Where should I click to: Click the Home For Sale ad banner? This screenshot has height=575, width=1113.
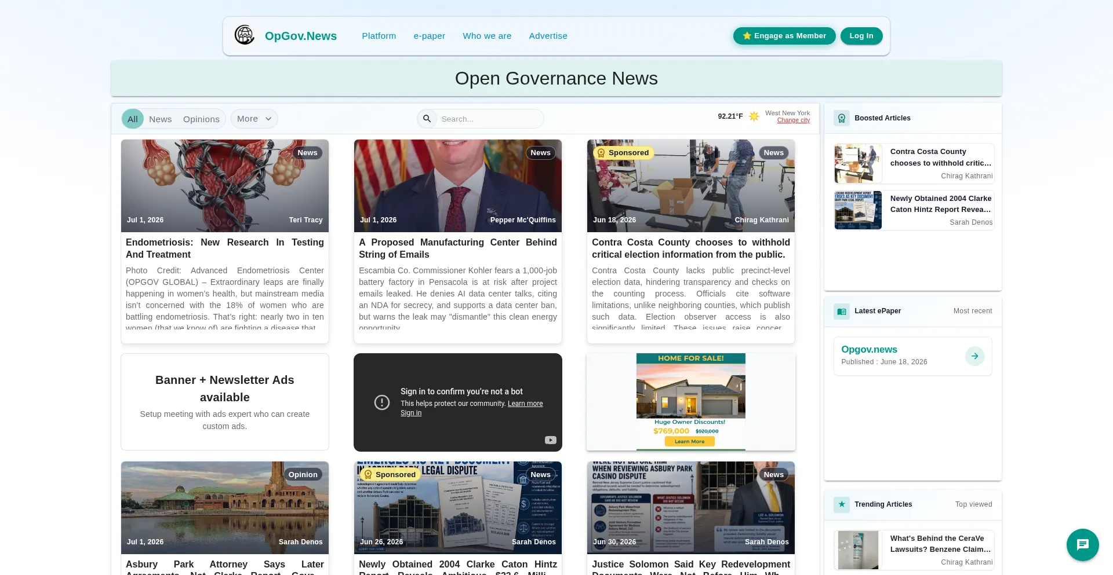(x=691, y=402)
